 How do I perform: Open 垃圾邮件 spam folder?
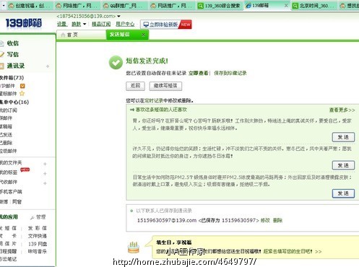pos(9,151)
